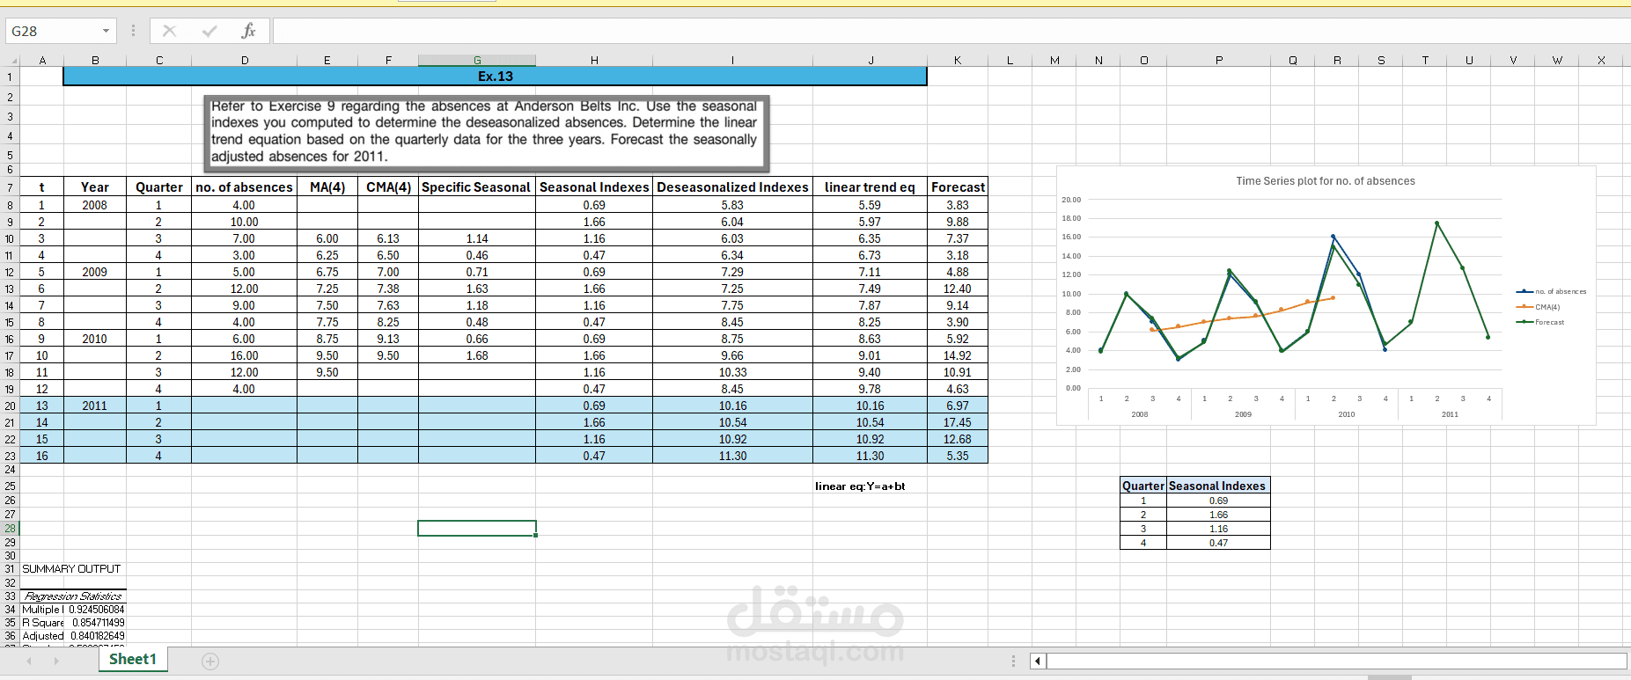
Task: Select row 7 header
Action: click(x=10, y=187)
